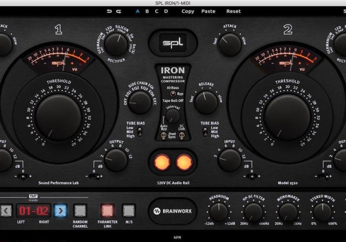346x242 pixels.
Task: Select preset slot D
Action: tap(166, 11)
